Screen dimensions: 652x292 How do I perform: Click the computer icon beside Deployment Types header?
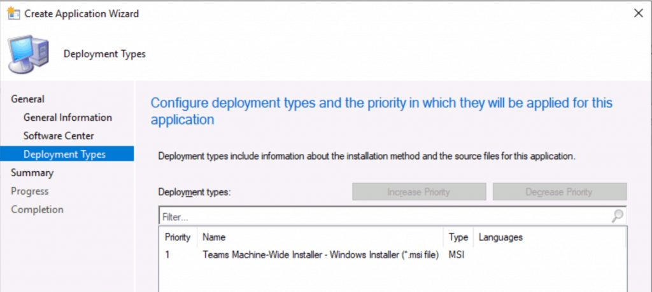29,55
